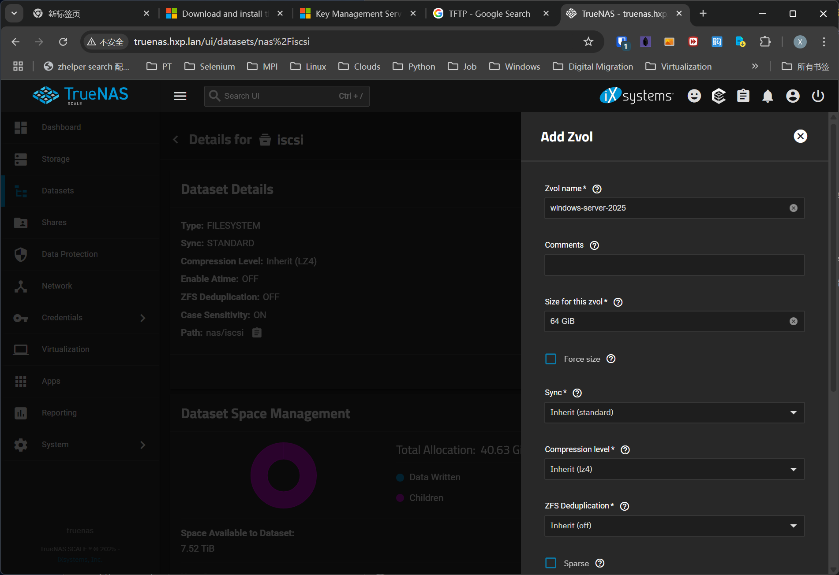Show help for Size for this zvol
839x575 pixels.
pos(618,302)
